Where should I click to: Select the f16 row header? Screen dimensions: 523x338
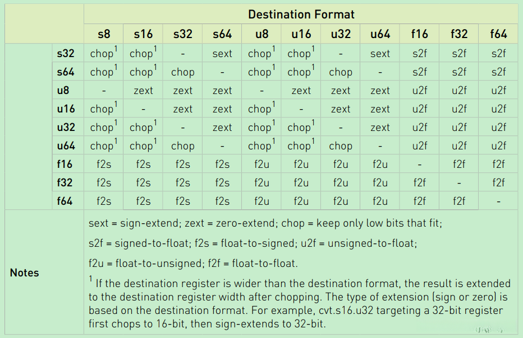click(x=65, y=165)
